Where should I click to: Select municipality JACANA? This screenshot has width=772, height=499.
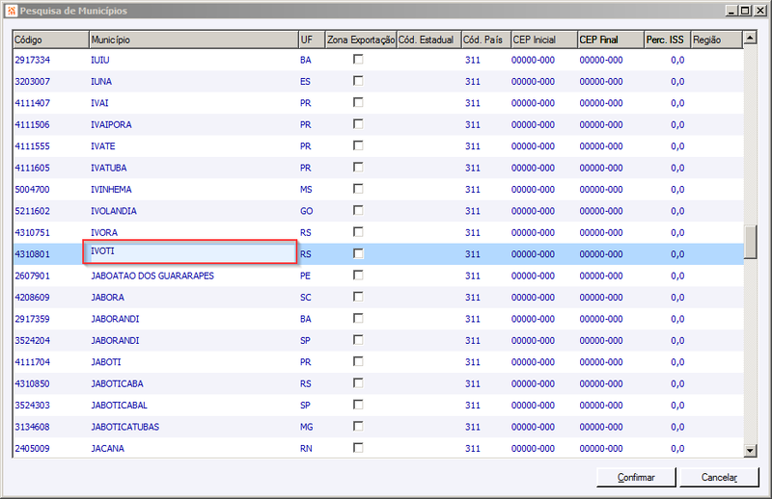click(x=107, y=448)
